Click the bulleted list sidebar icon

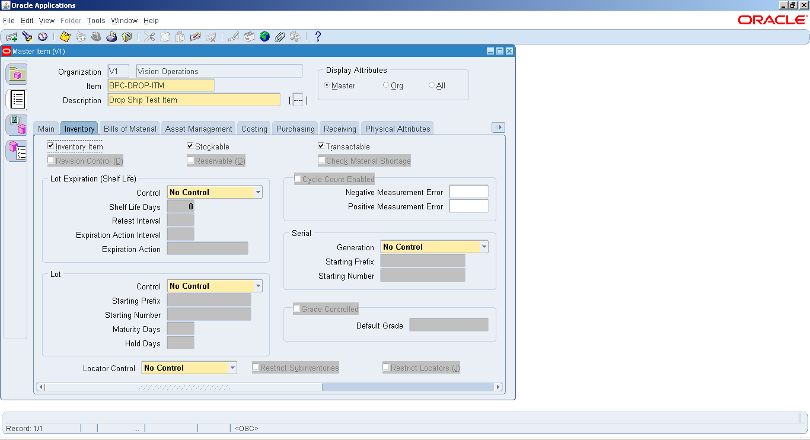pyautogui.click(x=17, y=99)
